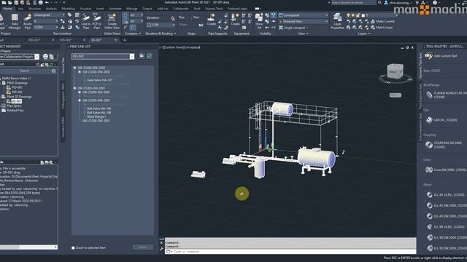This screenshot has width=467, height=262.
Task: Switch to the PID-002 drawing tab
Action: coord(66,40)
